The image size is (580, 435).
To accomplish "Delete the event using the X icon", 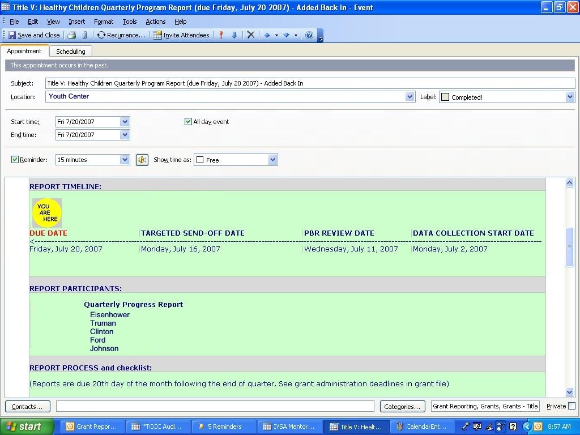I will tap(250, 35).
